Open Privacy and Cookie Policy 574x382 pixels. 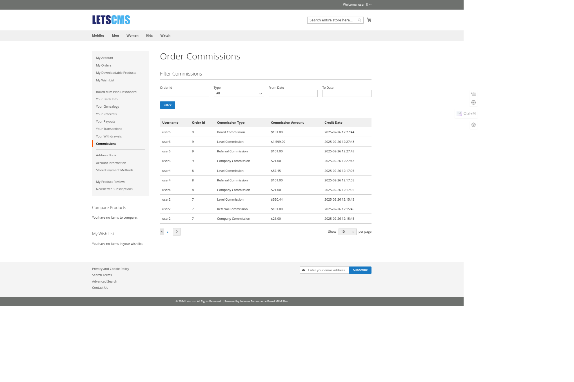tap(110, 268)
